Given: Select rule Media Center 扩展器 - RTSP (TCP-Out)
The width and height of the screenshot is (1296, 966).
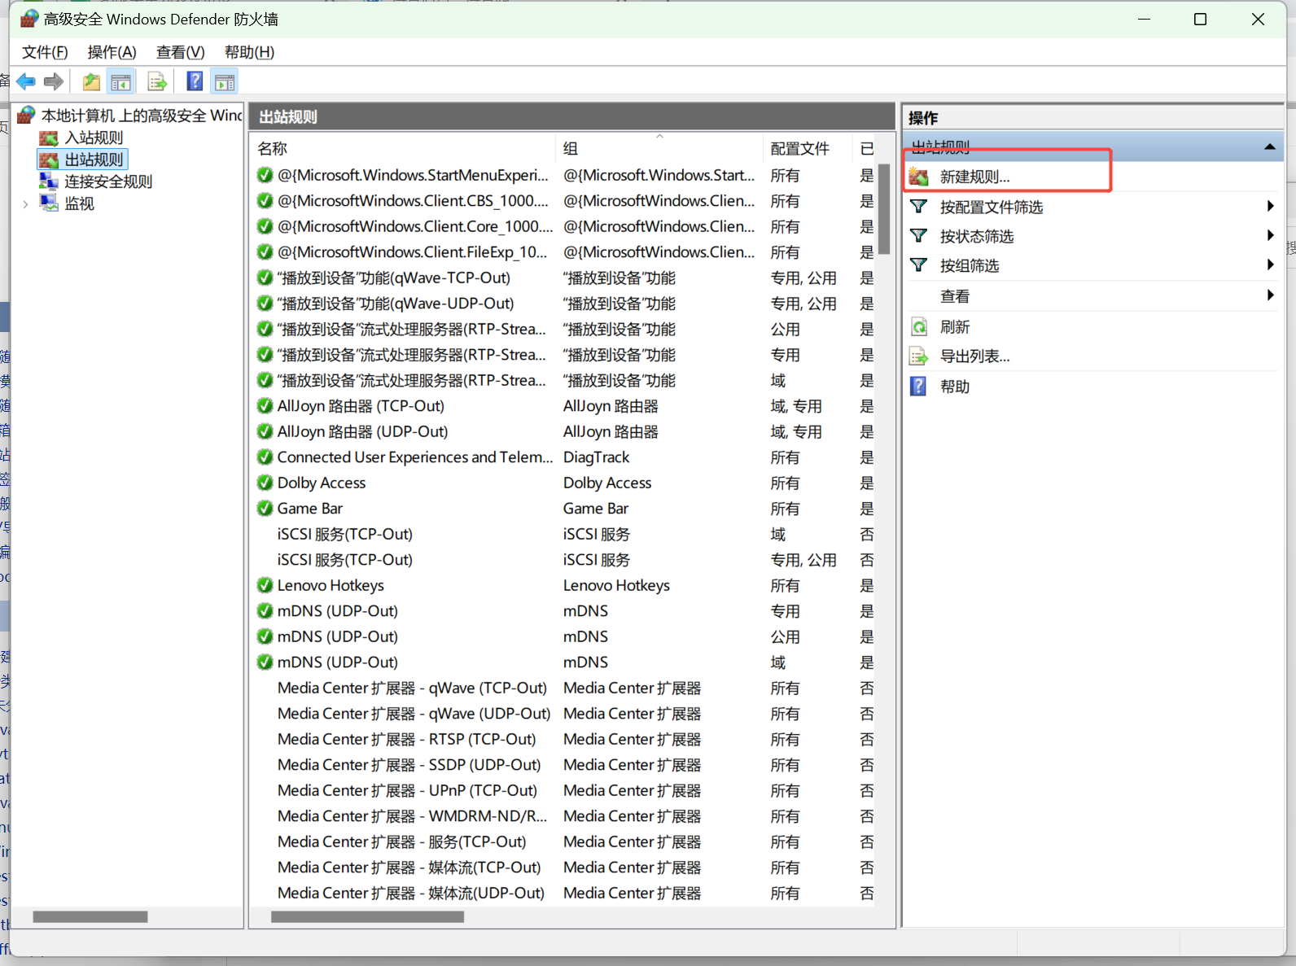Looking at the screenshot, I should pos(406,739).
